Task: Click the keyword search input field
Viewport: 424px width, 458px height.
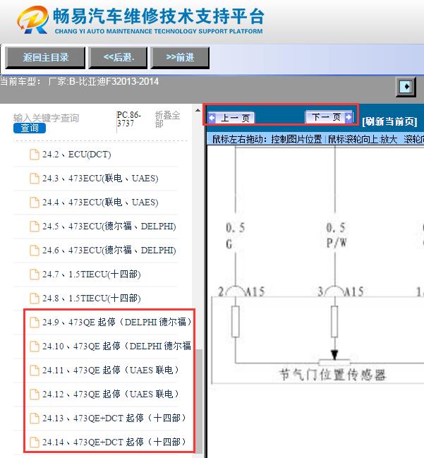Action: [46, 118]
